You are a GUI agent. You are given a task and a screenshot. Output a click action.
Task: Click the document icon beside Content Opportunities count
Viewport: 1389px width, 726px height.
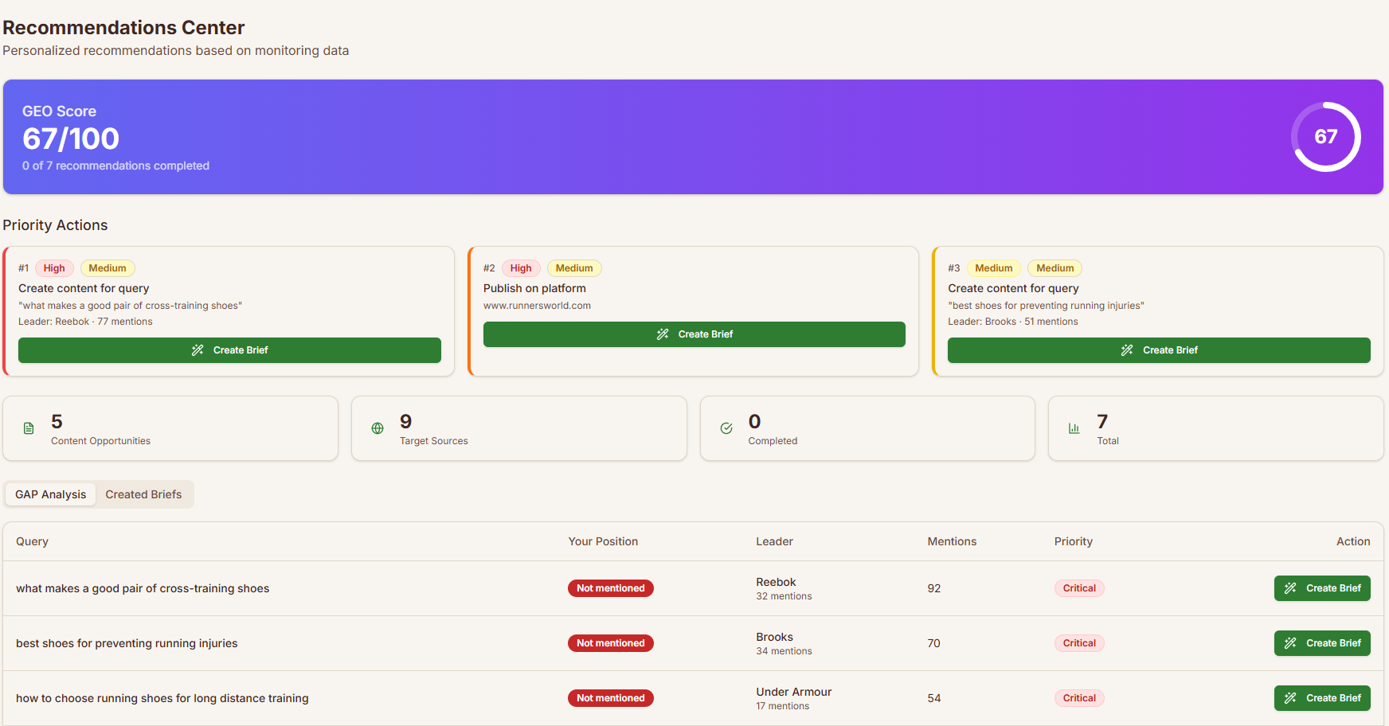click(29, 428)
